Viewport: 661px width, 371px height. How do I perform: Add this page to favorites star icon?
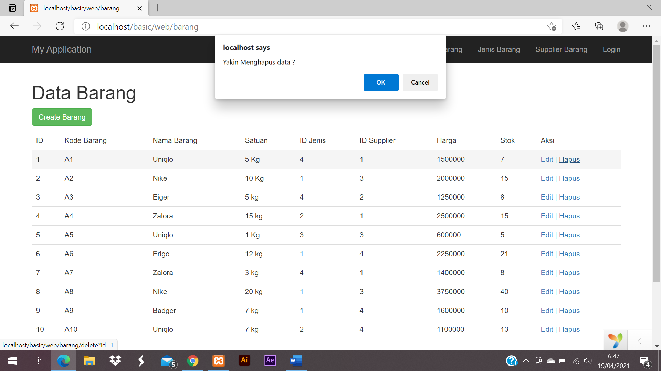point(552,26)
